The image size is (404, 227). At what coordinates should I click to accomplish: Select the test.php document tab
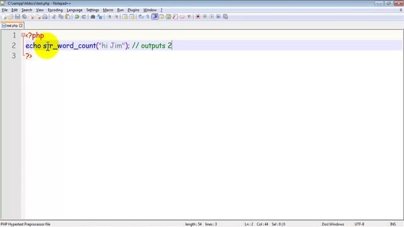coord(12,25)
